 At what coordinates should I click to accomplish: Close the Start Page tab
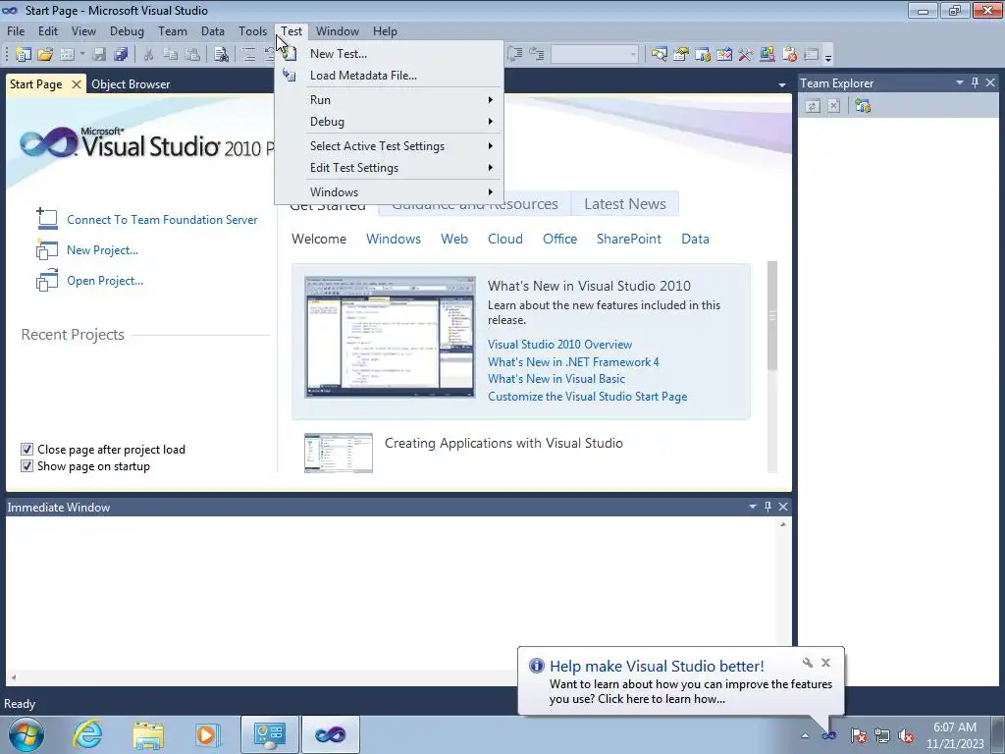click(76, 84)
